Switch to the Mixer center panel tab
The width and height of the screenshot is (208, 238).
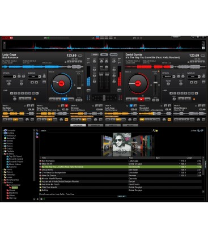click(x=95, y=54)
